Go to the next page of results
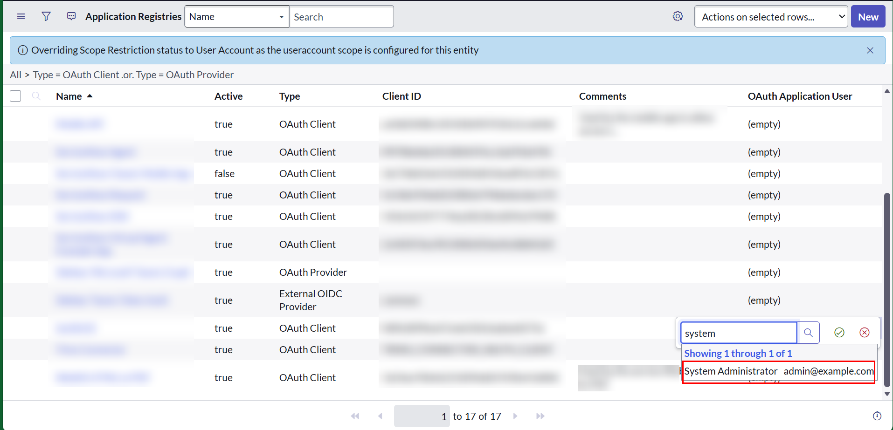The image size is (893, 430). point(515,416)
